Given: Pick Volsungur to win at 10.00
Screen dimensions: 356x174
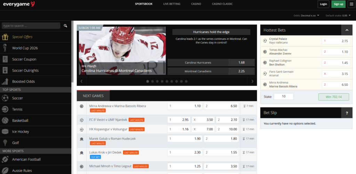Looking at the screenshot, I should coord(227,129).
